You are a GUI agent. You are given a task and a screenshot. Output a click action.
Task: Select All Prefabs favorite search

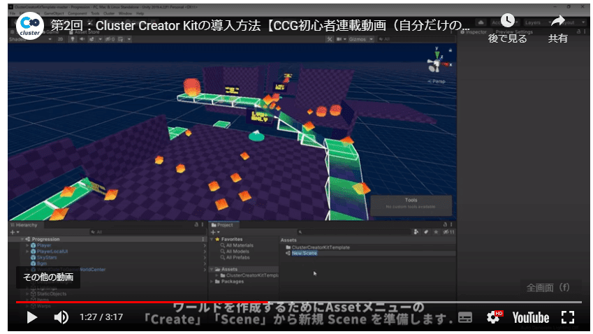(238, 258)
